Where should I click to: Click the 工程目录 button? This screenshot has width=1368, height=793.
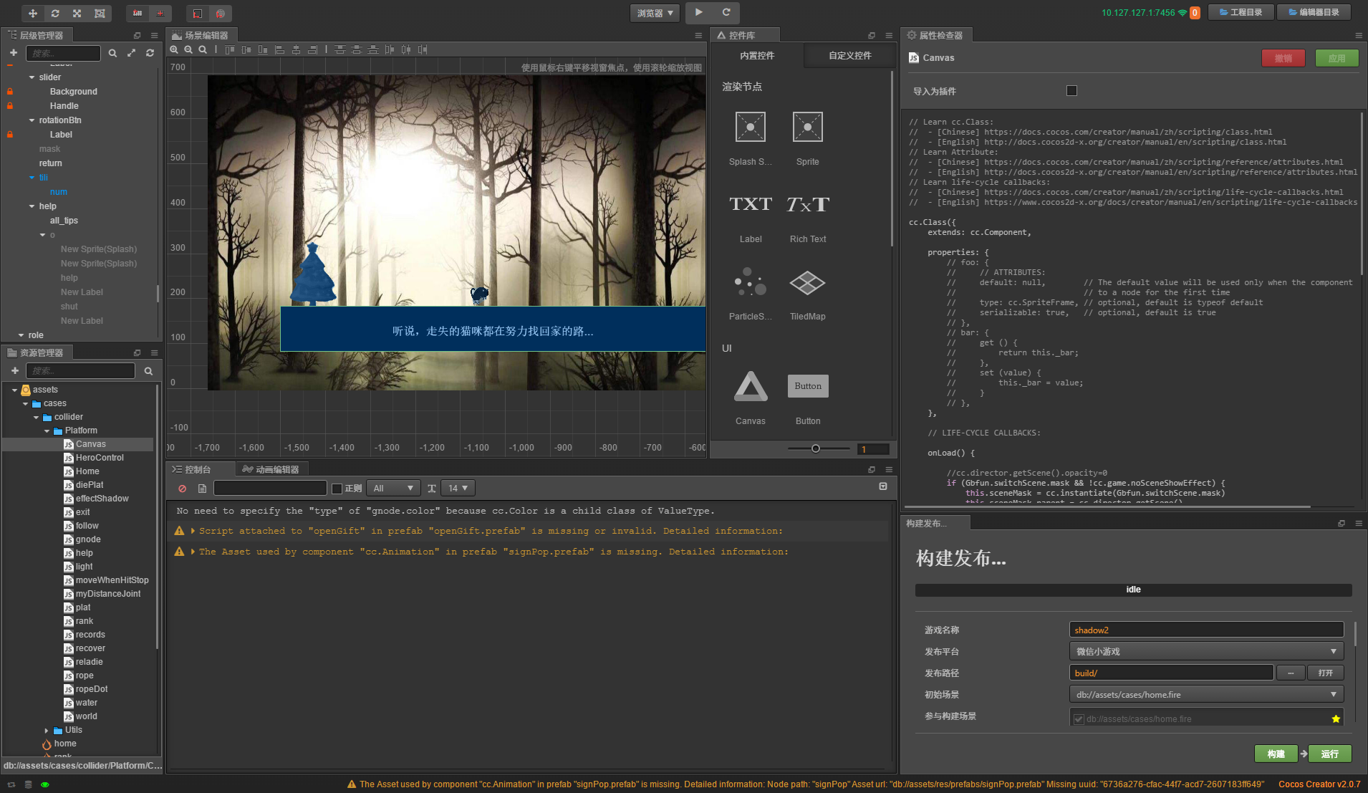(x=1241, y=12)
